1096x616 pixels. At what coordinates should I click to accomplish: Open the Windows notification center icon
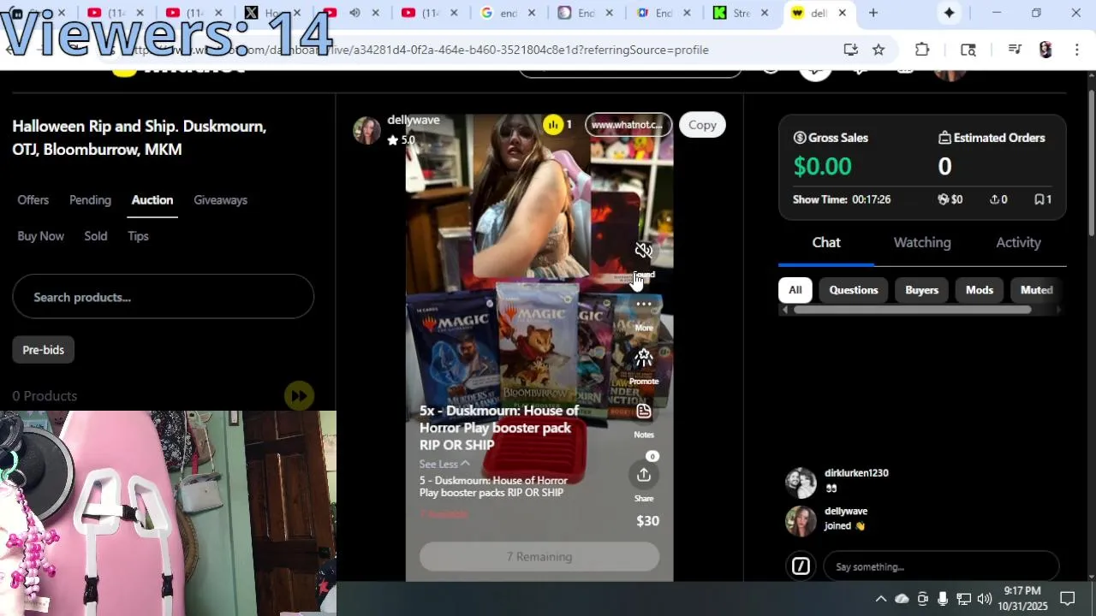pos(1068,599)
